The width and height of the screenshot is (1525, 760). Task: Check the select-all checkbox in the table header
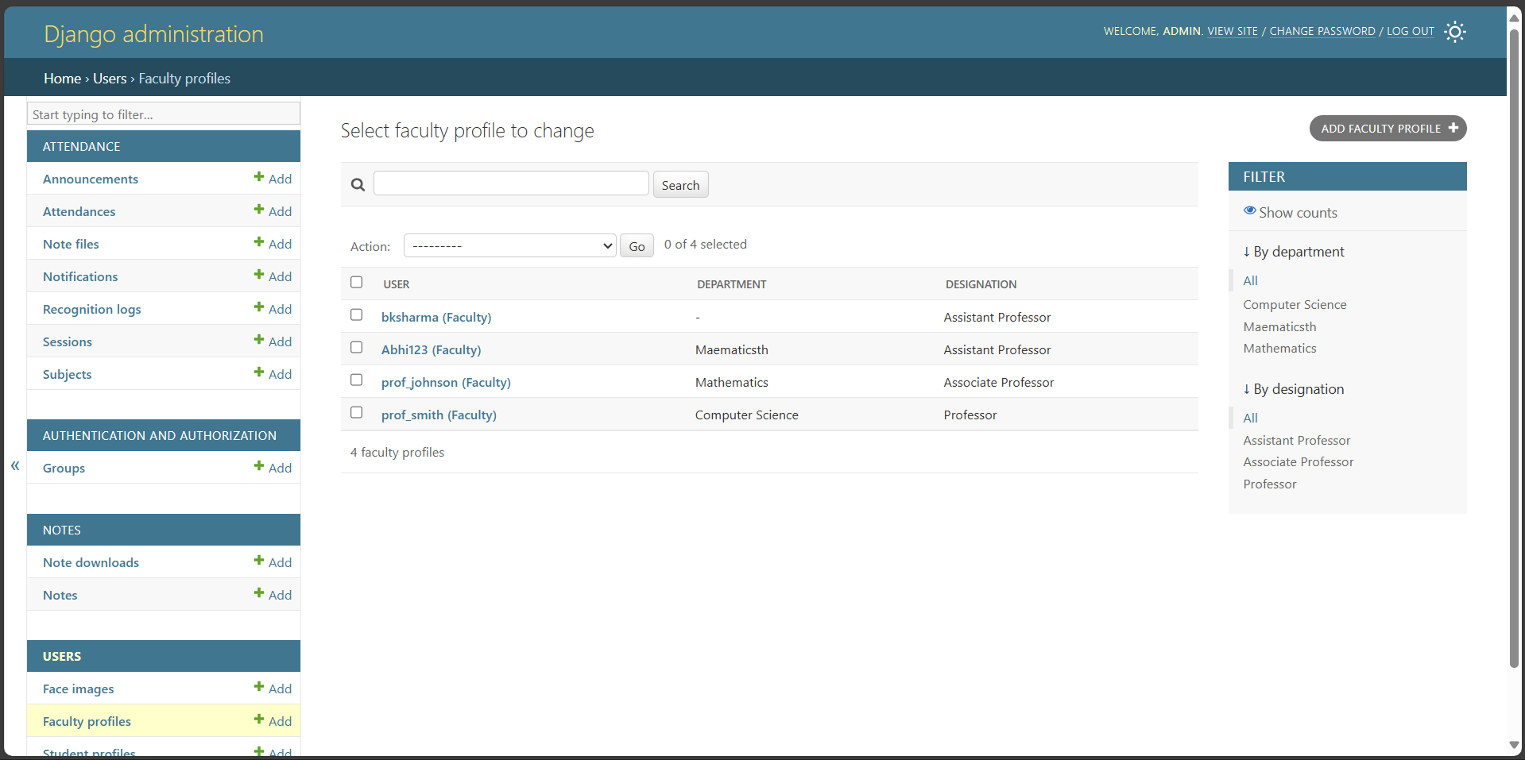(356, 282)
